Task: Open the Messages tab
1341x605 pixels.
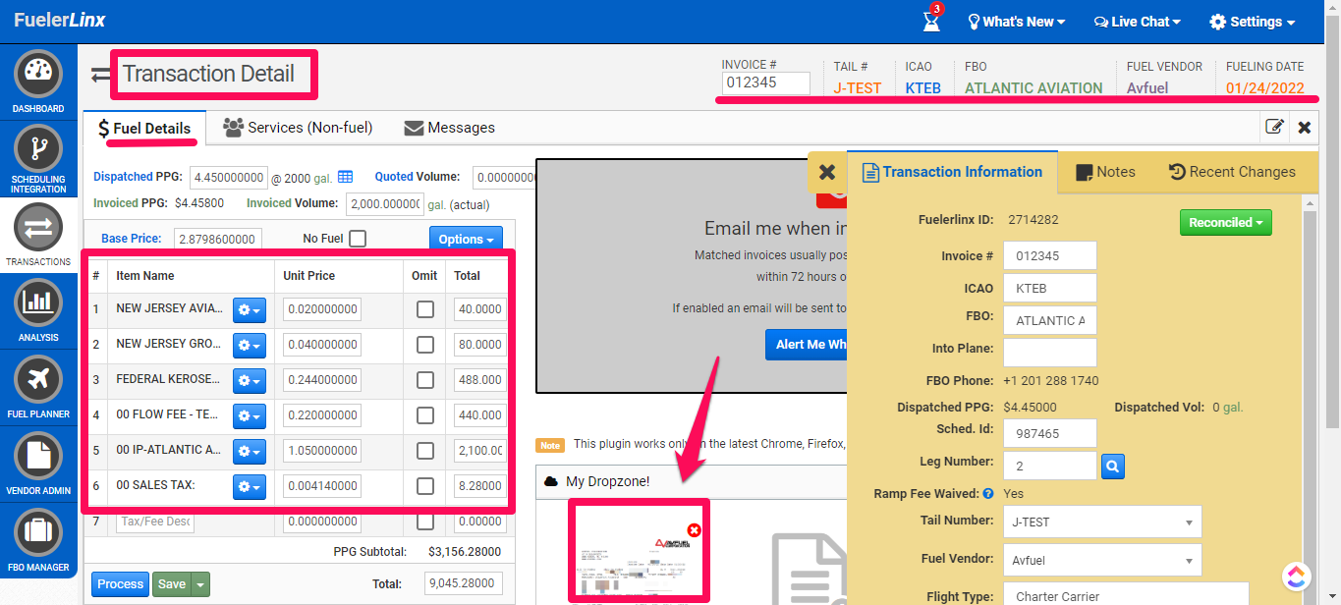Action: tap(449, 128)
